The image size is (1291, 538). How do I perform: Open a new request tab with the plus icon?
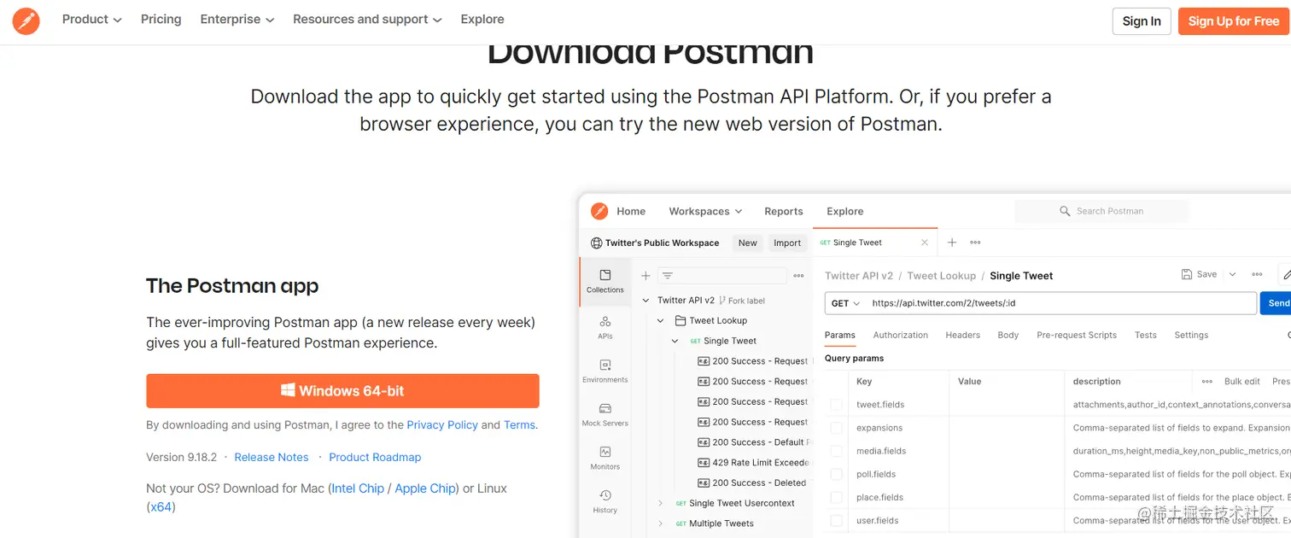(x=952, y=243)
